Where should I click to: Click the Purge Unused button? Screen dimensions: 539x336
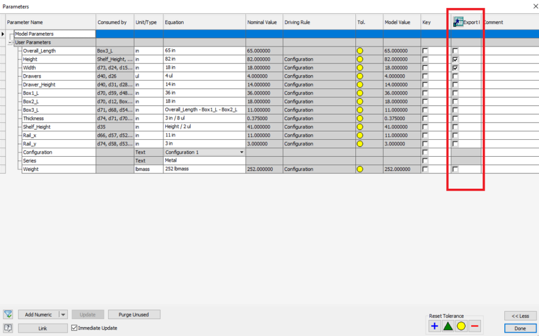click(x=134, y=314)
